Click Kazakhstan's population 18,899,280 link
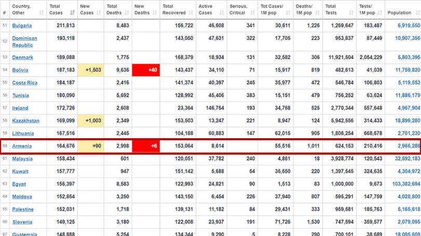The width and height of the screenshot is (421, 236). 408,121
